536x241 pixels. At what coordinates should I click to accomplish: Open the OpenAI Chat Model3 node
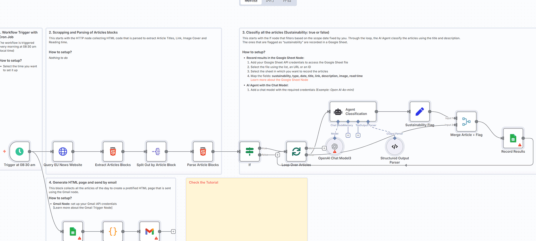coord(334,147)
